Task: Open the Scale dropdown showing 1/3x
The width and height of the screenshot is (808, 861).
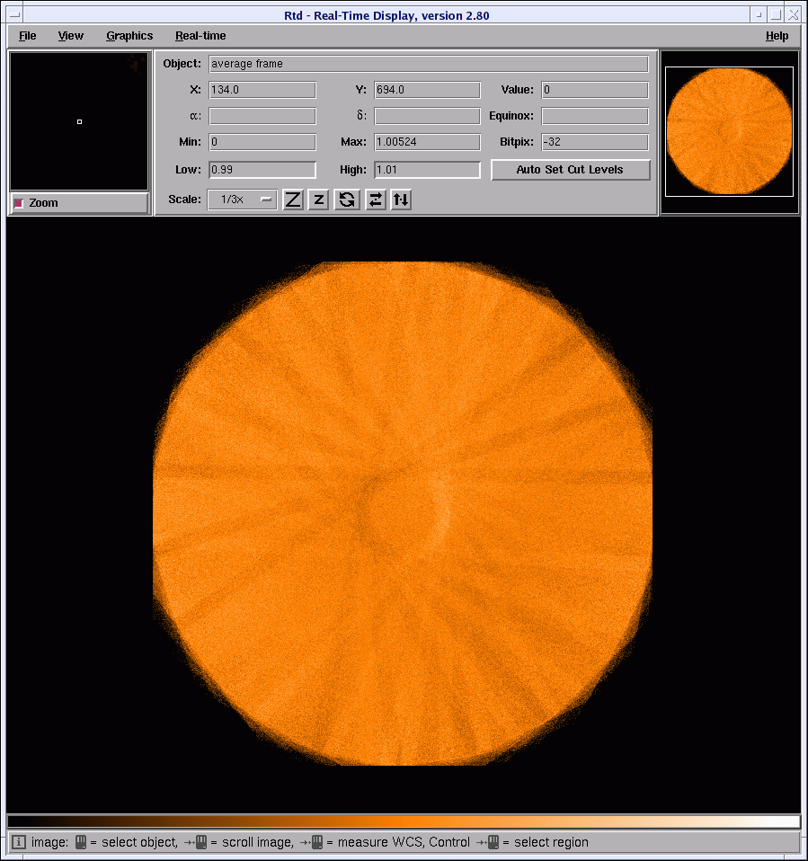Action: point(242,200)
